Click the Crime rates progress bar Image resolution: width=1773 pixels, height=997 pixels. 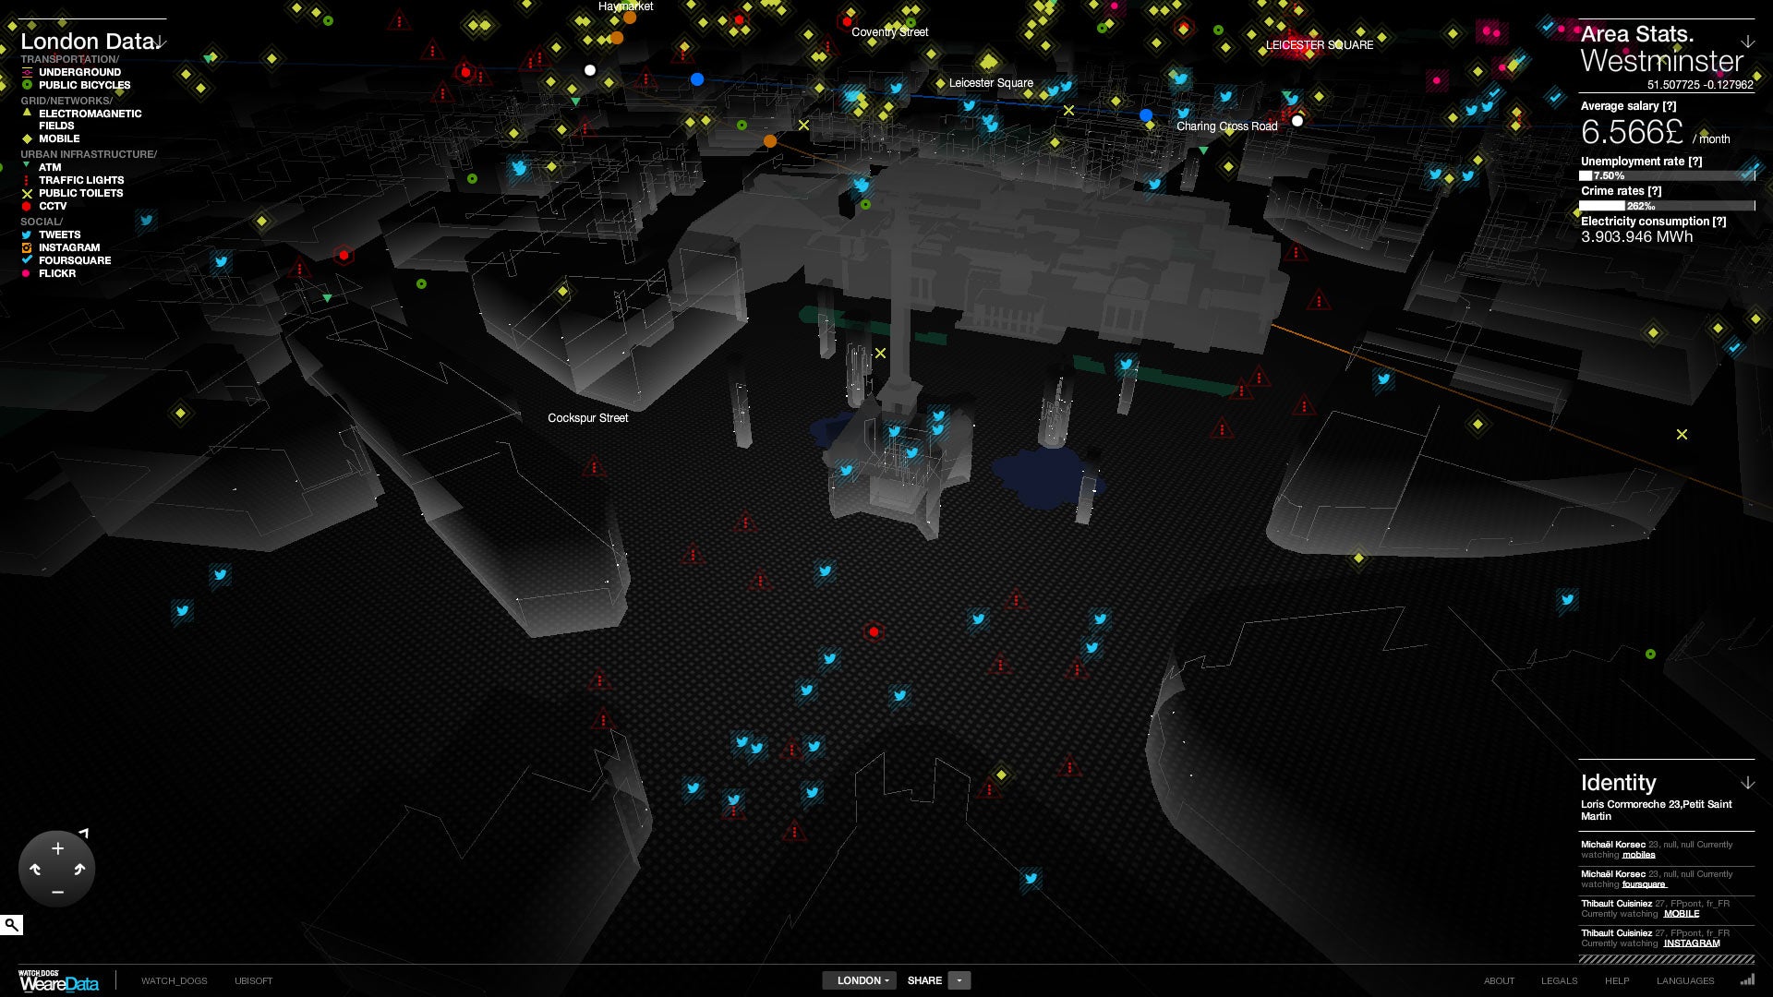click(x=1667, y=206)
